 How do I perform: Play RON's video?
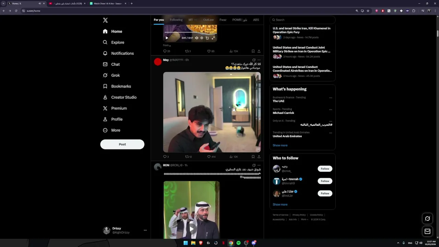(191, 228)
